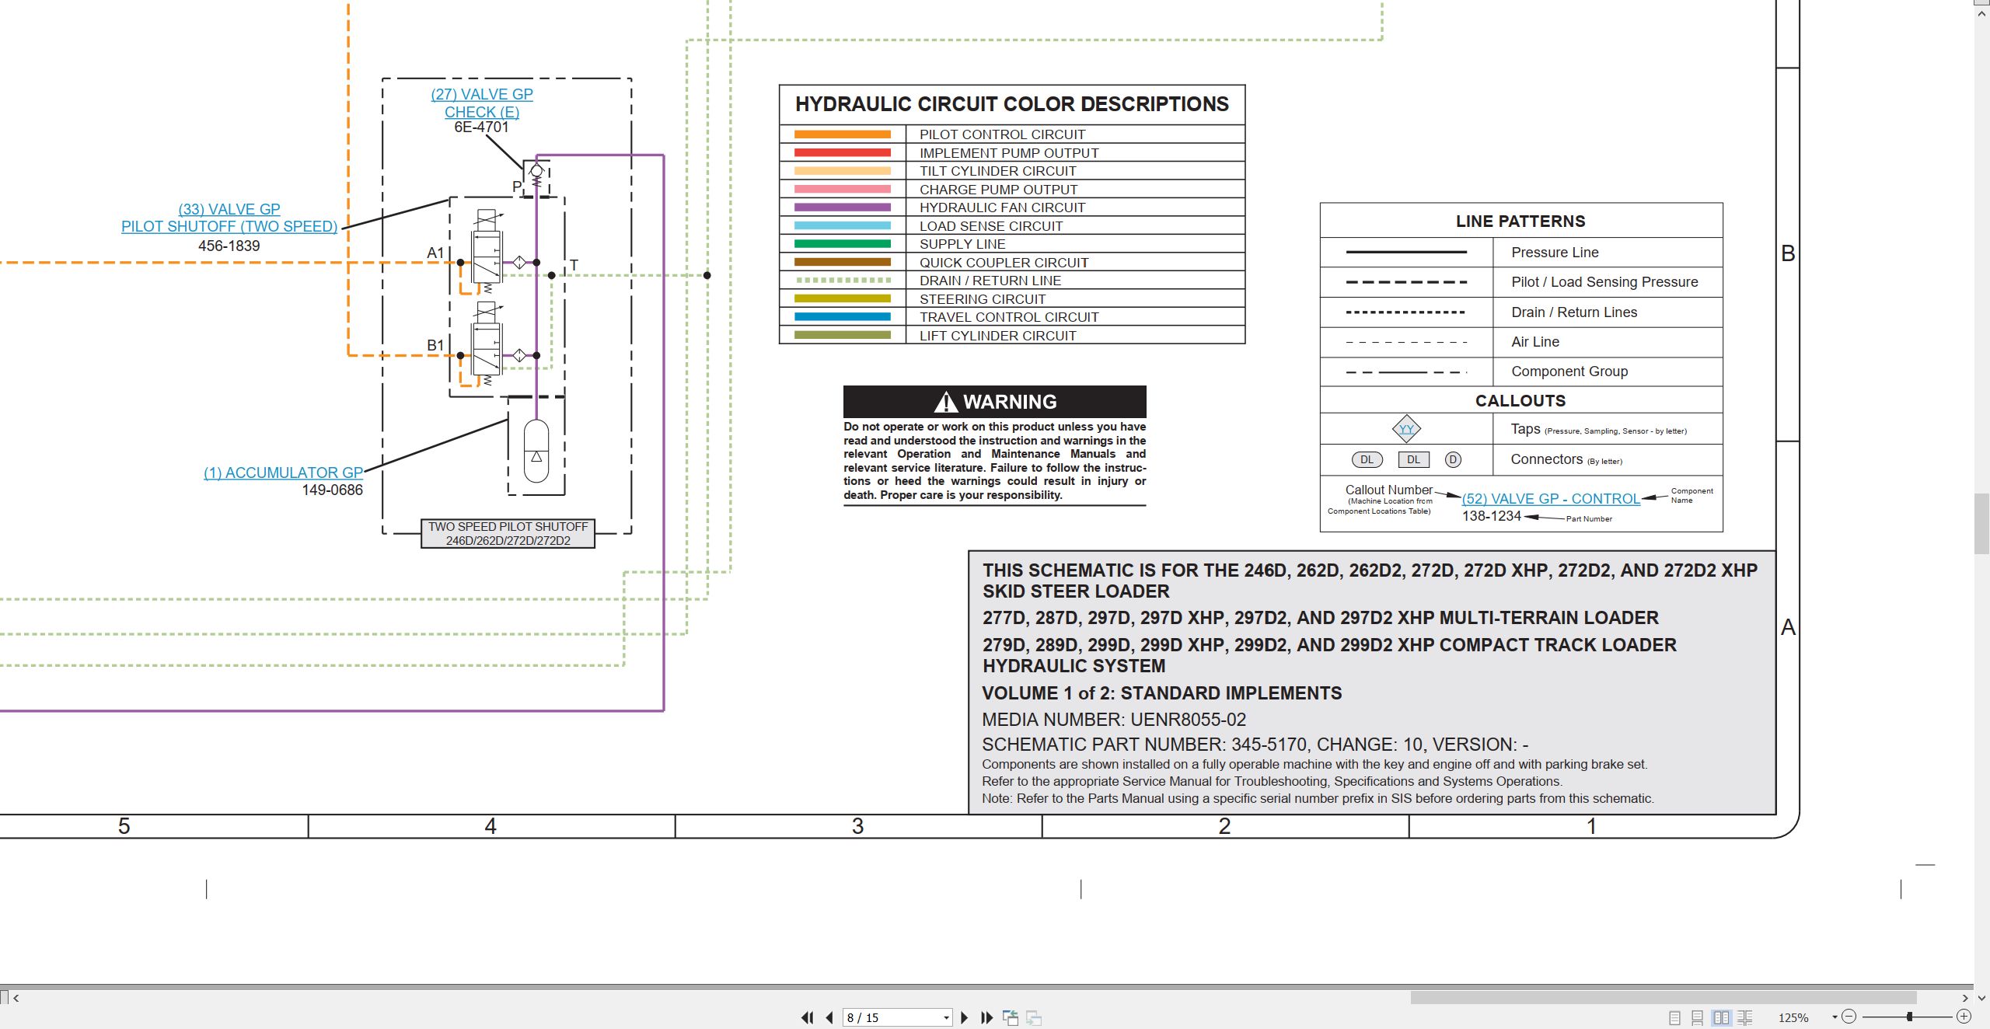Click the scroll right arrow

(1965, 998)
